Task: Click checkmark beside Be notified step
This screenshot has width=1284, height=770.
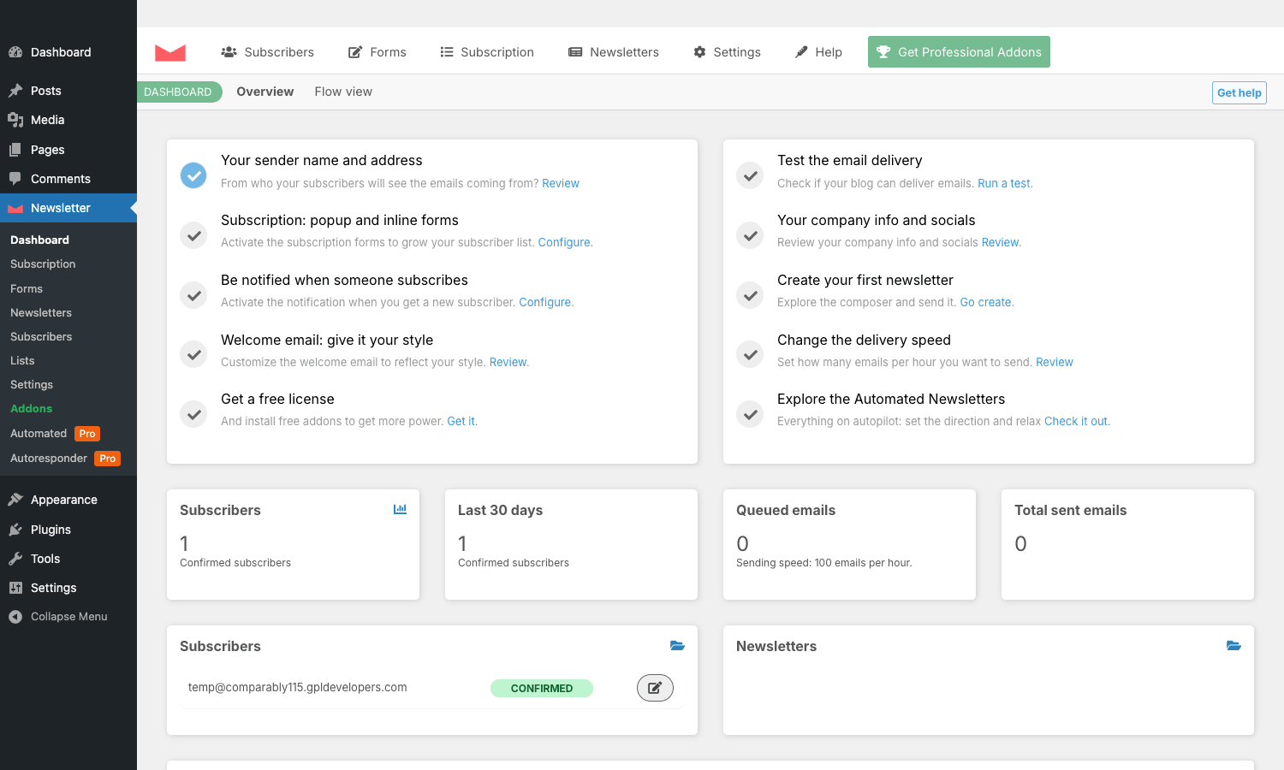Action: point(193,295)
